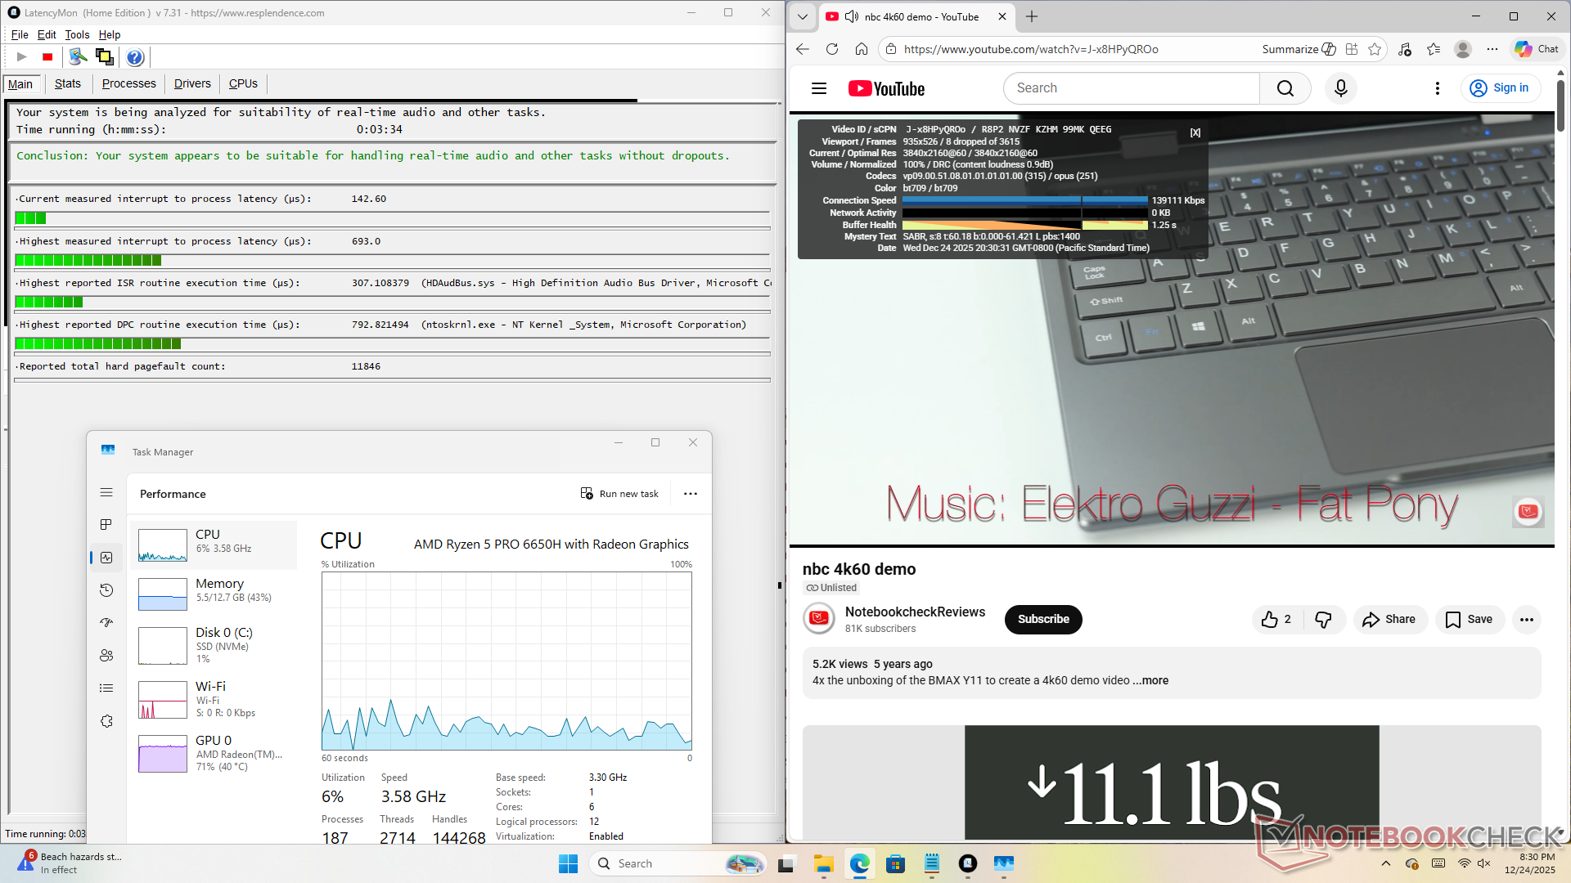Screen dimensions: 1571x883
Task: Open Task Manager three-dot options menu
Action: pos(691,494)
